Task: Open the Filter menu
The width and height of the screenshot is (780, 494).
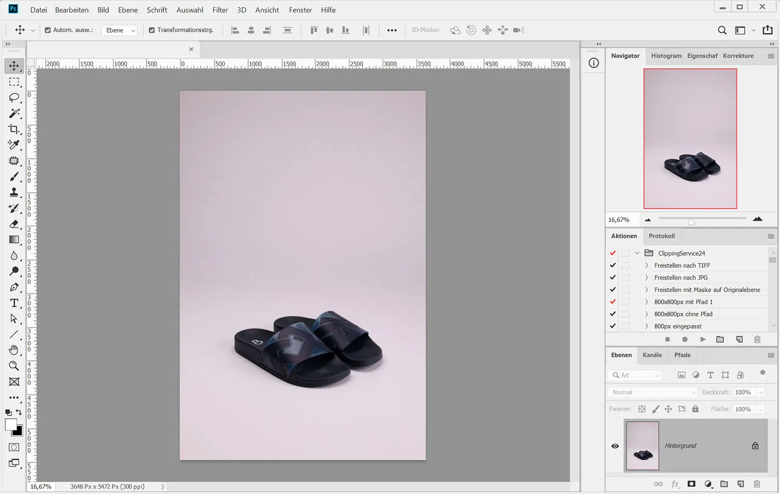Action: 220,10
